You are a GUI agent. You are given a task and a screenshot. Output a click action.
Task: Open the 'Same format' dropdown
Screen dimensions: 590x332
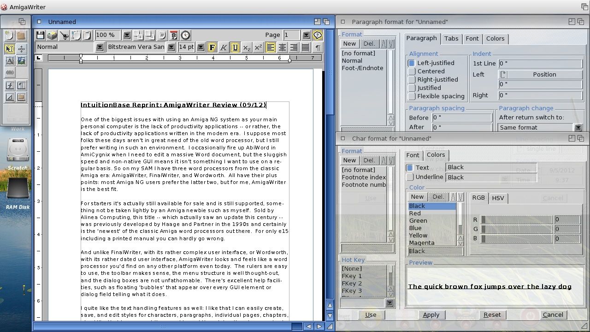(578, 127)
